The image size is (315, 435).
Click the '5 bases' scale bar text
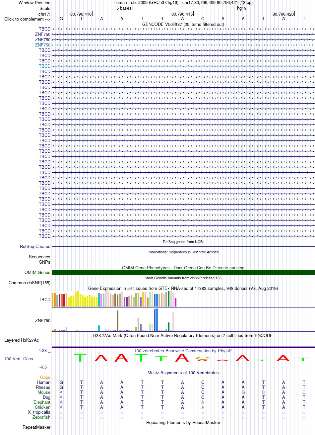coord(124,8)
